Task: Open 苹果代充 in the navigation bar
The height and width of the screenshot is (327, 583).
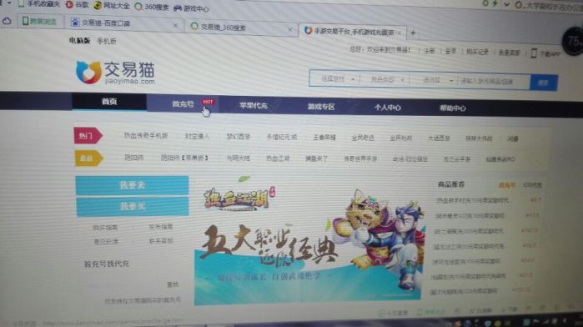Action: coord(254,106)
